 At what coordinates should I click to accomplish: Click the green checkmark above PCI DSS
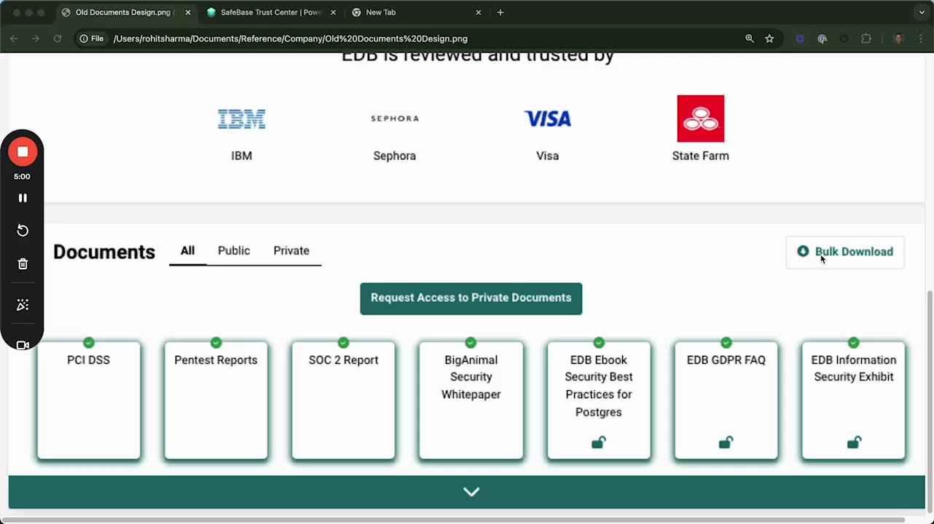tap(89, 342)
